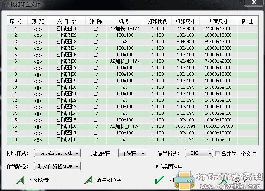
Task: Click the 删除 column header
Action: [96, 21]
